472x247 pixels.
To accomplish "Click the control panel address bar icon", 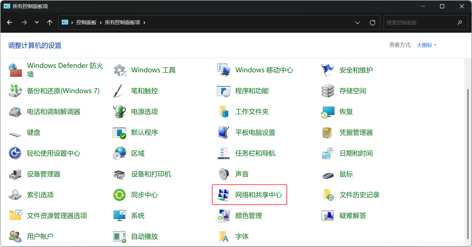I will coord(65,22).
